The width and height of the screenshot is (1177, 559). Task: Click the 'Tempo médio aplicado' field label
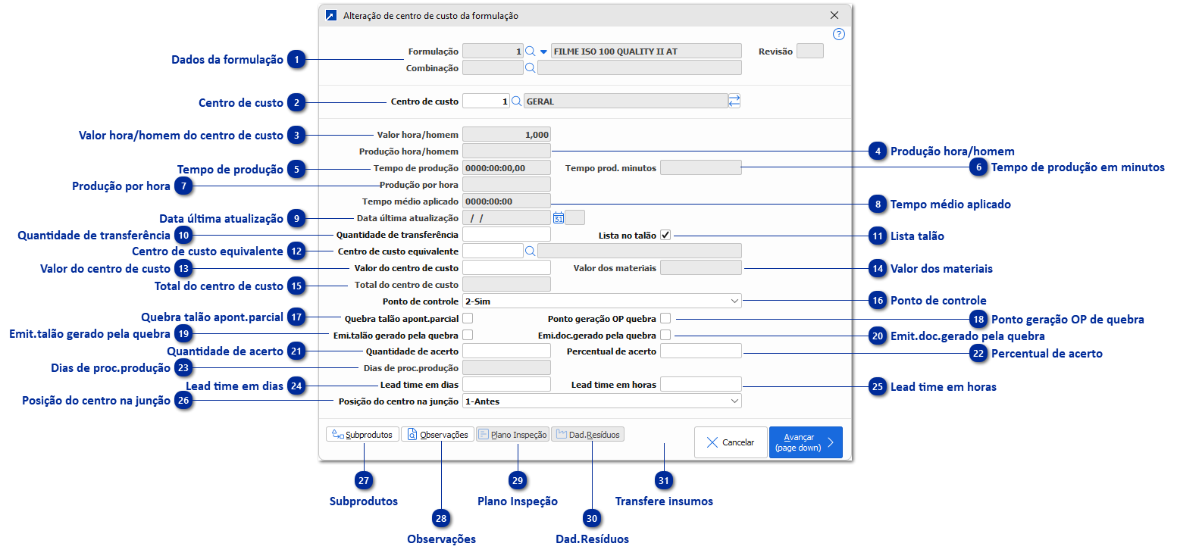point(411,201)
